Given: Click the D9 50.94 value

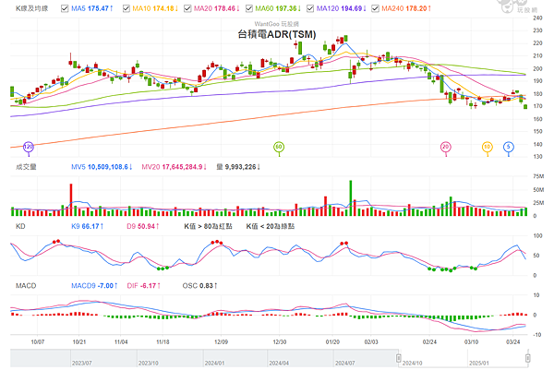Looking at the screenshot, I should (x=143, y=226).
